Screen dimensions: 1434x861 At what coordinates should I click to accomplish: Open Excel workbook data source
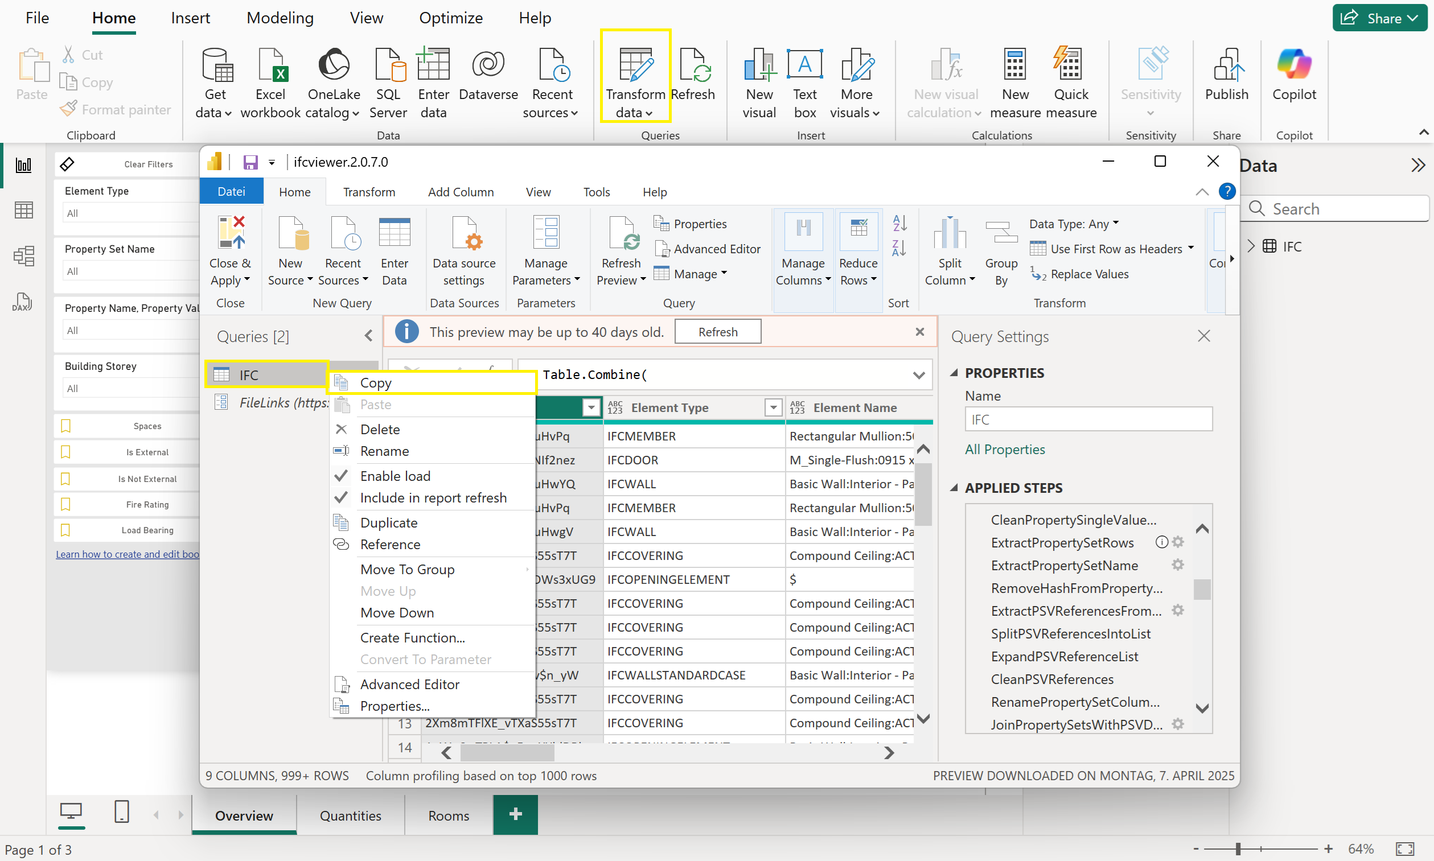(270, 83)
